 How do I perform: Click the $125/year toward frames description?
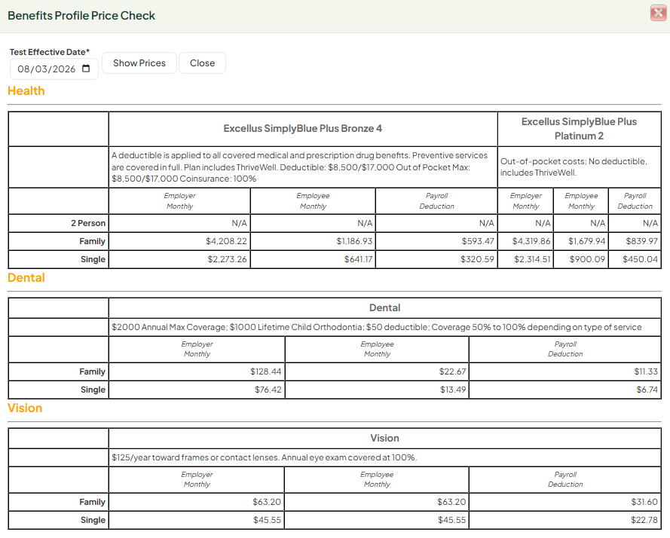[x=264, y=457]
